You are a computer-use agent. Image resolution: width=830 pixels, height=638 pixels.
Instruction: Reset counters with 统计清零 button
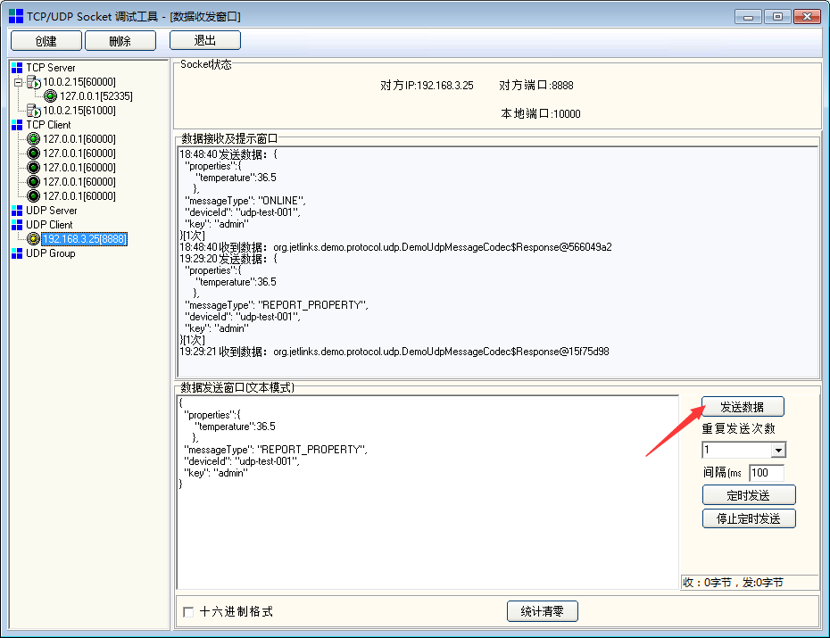(542, 611)
